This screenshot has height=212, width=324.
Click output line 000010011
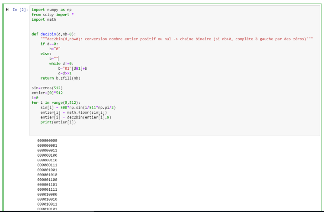pyautogui.click(x=47, y=204)
